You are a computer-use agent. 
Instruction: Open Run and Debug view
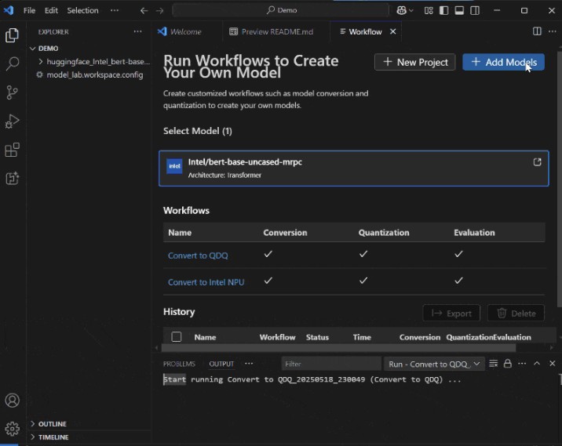[13, 121]
